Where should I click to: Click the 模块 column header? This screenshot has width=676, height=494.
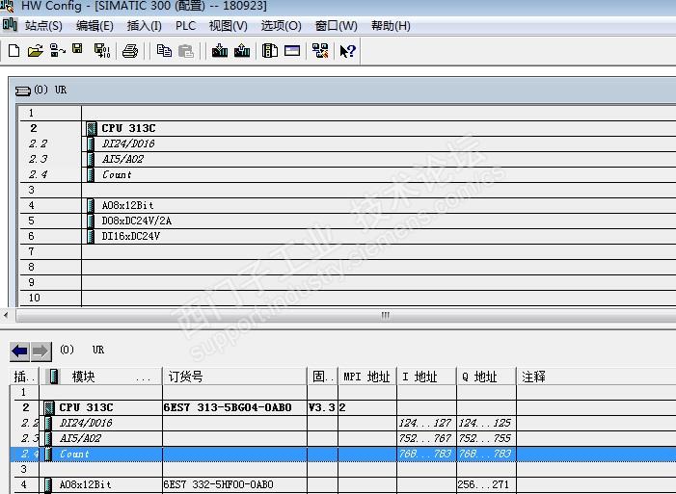coord(101,377)
